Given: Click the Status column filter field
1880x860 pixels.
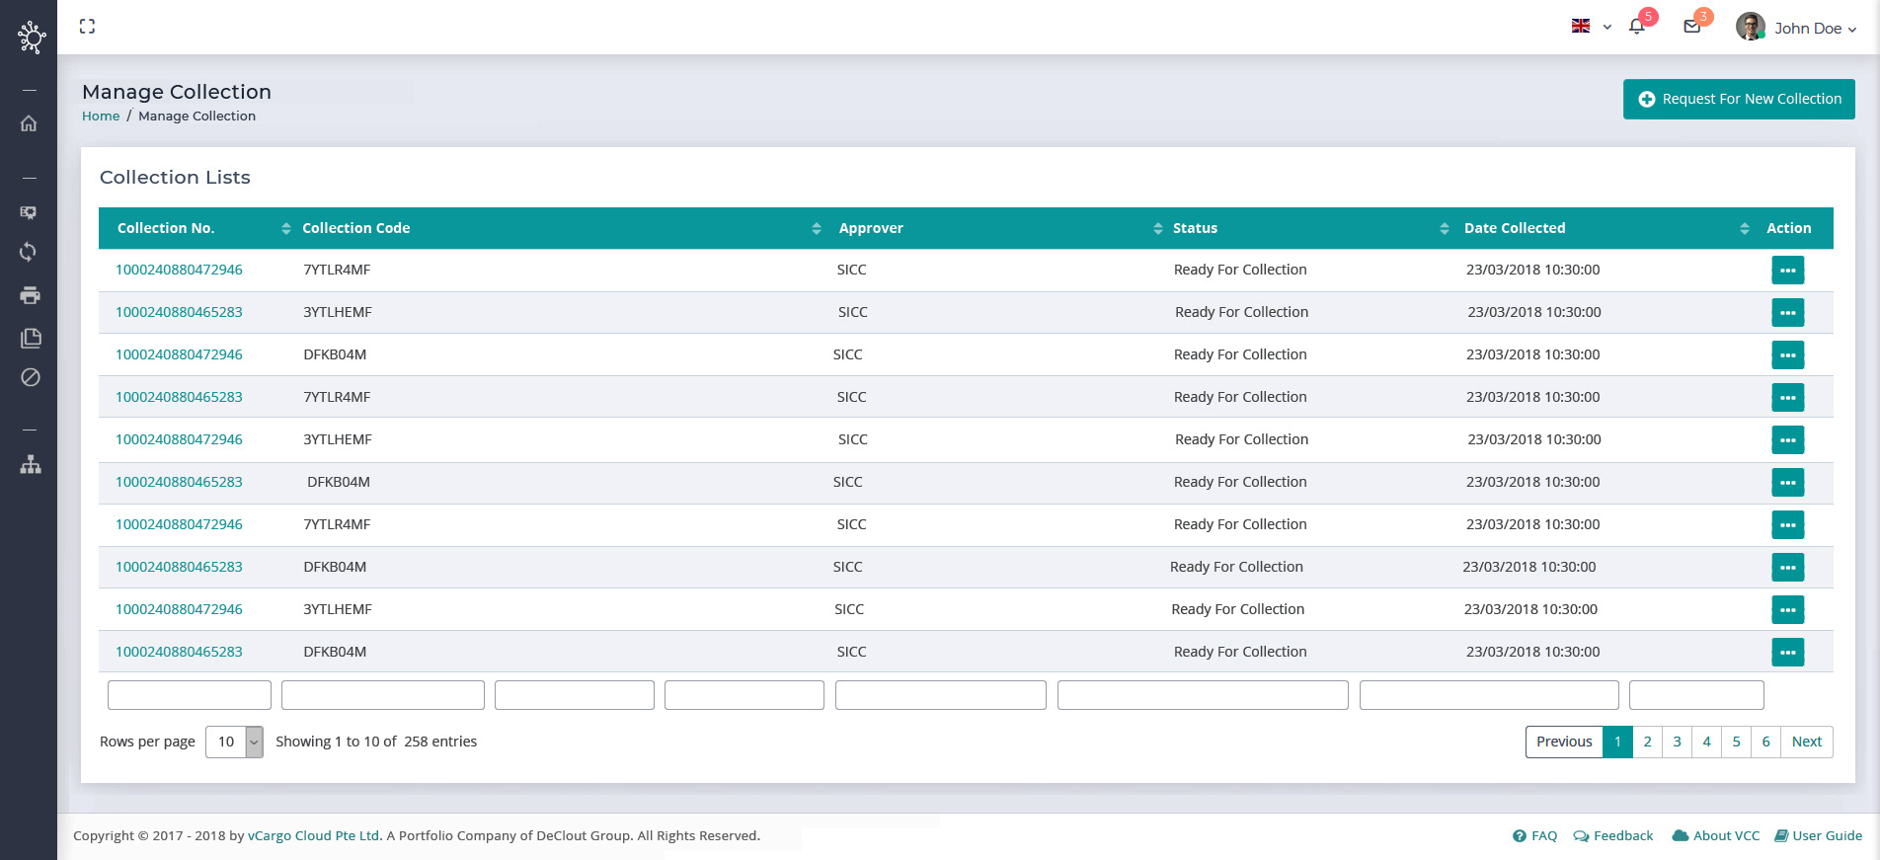Looking at the screenshot, I should (1202, 695).
